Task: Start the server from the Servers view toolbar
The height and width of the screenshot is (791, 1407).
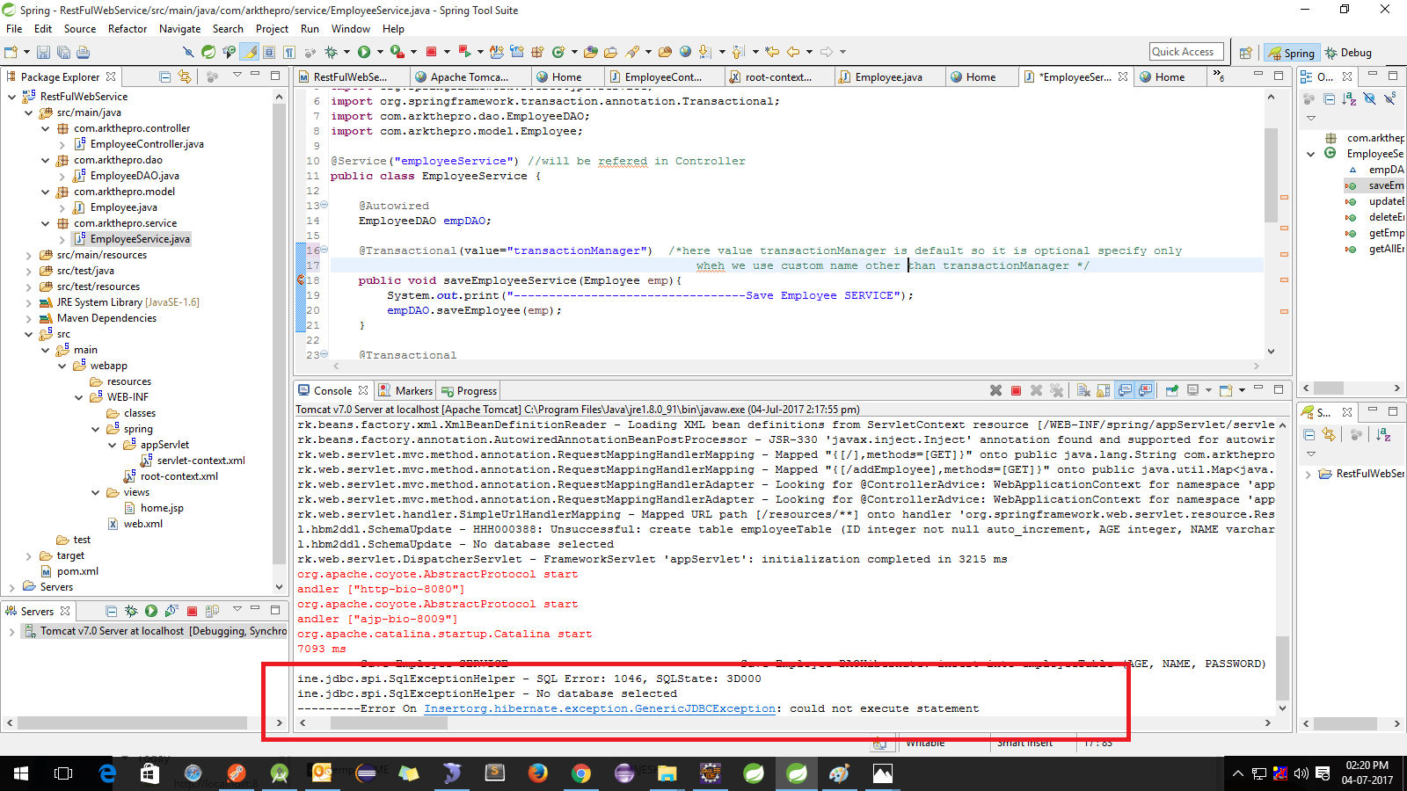Action: pyautogui.click(x=150, y=611)
